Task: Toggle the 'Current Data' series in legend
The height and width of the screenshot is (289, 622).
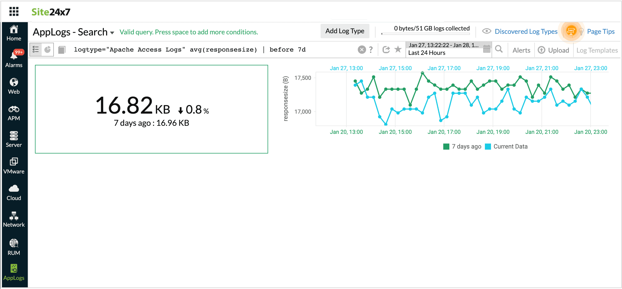Action: click(507, 147)
